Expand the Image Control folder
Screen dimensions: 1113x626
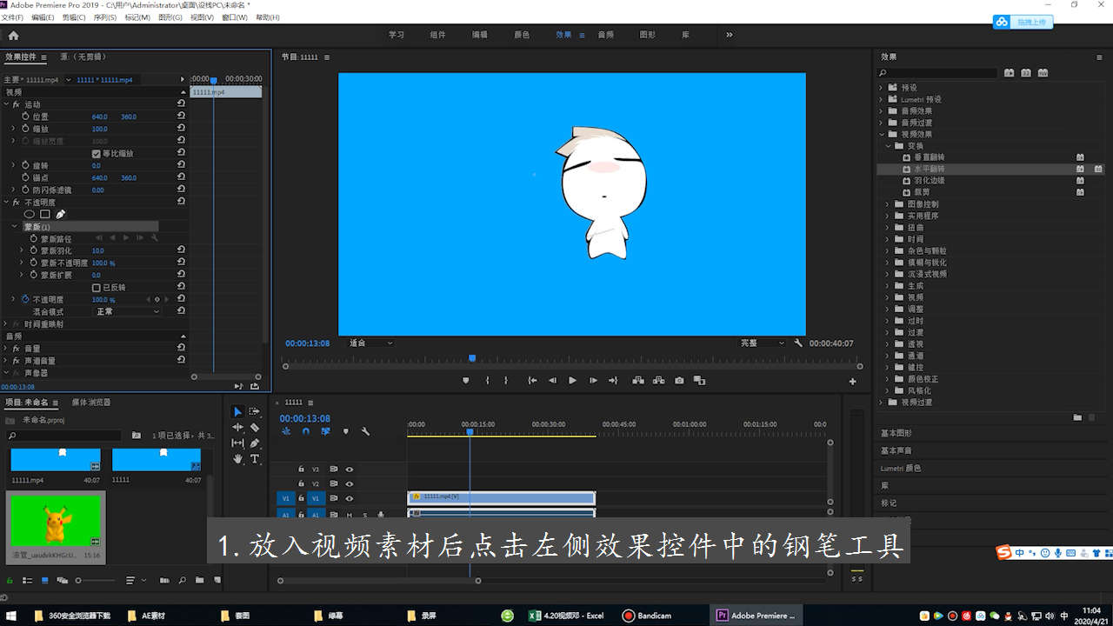pyautogui.click(x=888, y=204)
